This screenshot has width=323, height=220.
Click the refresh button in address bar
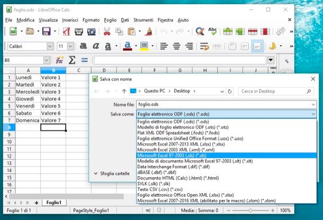click(x=230, y=91)
